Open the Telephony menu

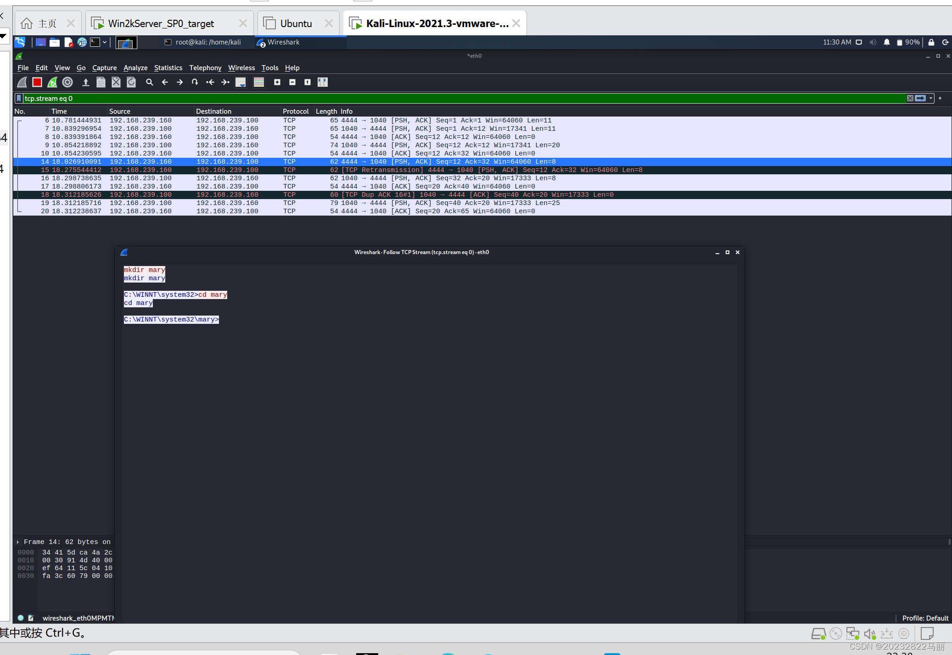(x=205, y=68)
